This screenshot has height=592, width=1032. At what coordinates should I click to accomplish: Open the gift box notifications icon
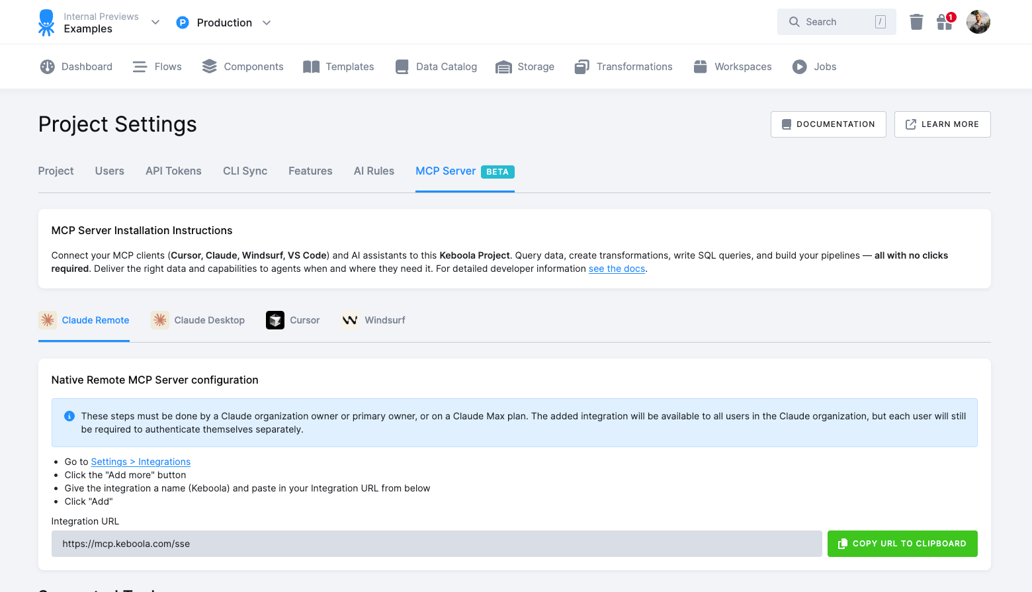click(945, 22)
